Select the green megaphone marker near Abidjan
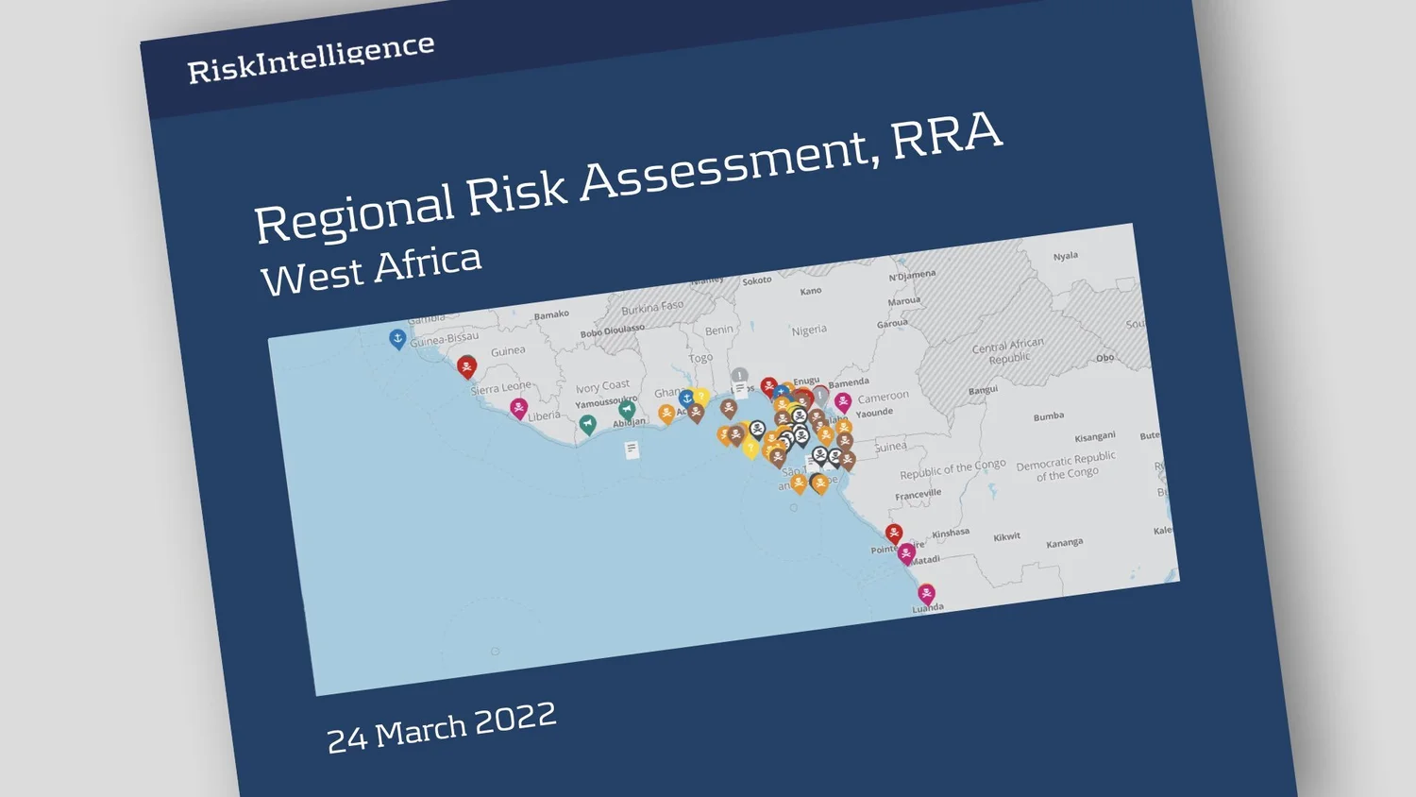Image resolution: width=1416 pixels, height=797 pixels. 627,410
